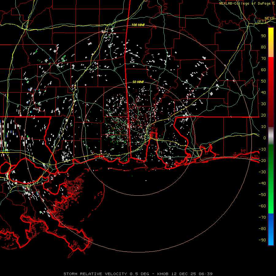Viewport: 276px width, 276px height.
Task: Click the 70 value on velocity scale
Action: pos(263,59)
